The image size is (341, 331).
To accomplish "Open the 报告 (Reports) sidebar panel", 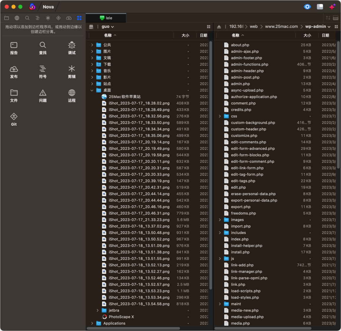I will 14,48.
